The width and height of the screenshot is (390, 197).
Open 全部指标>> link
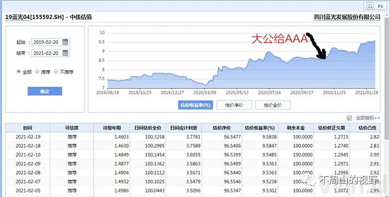tap(368, 118)
